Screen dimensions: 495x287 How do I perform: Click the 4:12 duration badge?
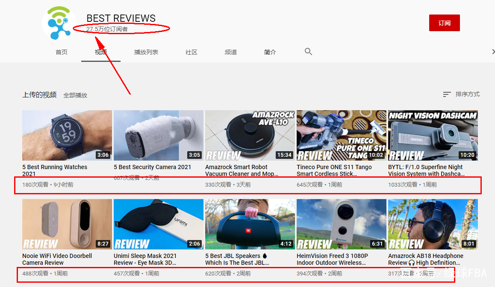(x=286, y=244)
